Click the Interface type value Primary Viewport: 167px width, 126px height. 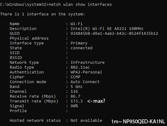tap(79, 43)
